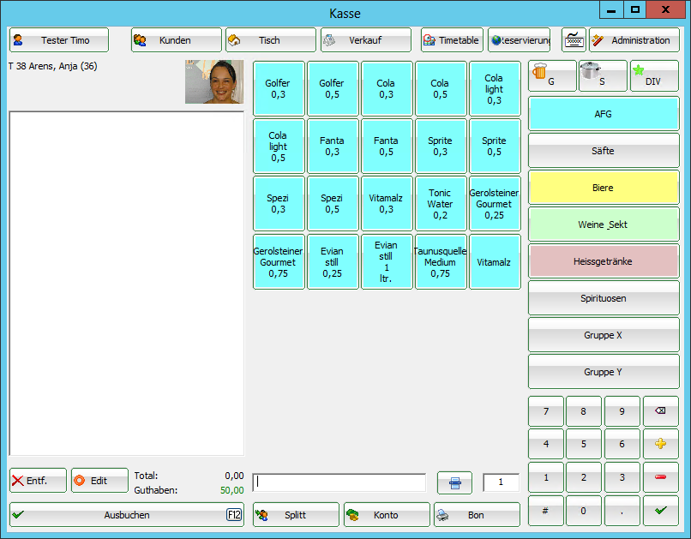
Task: Click the backspace key on numpad
Action: (661, 411)
